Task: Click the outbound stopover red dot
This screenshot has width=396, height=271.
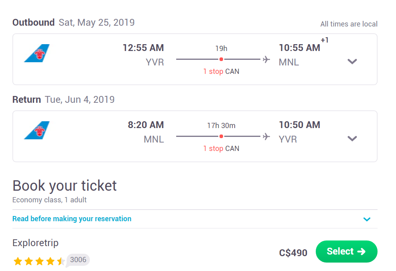Action: point(221,59)
